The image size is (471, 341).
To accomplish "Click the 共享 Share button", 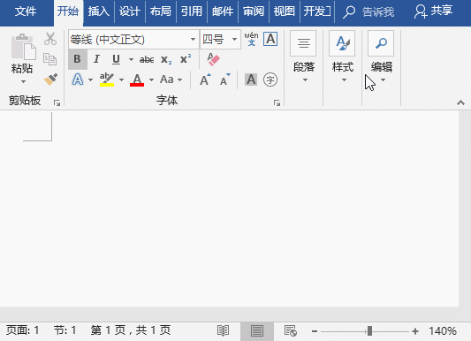I will click(433, 11).
